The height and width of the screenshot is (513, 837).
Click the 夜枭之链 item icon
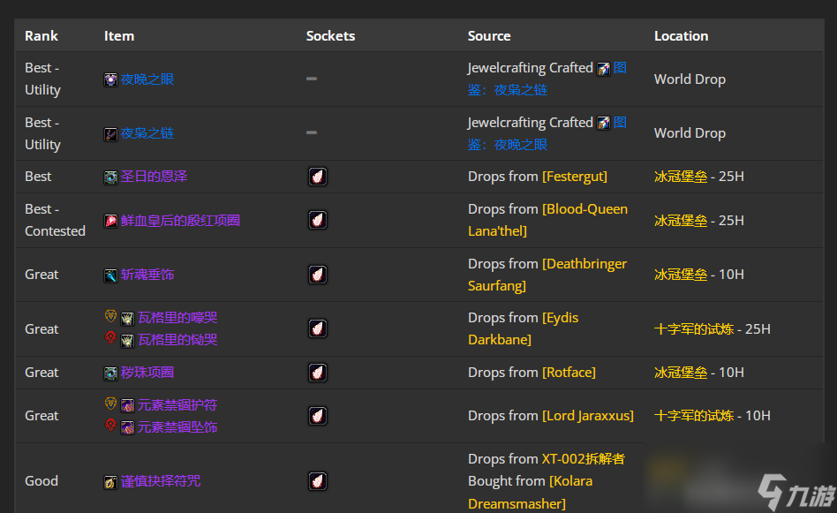(x=110, y=134)
